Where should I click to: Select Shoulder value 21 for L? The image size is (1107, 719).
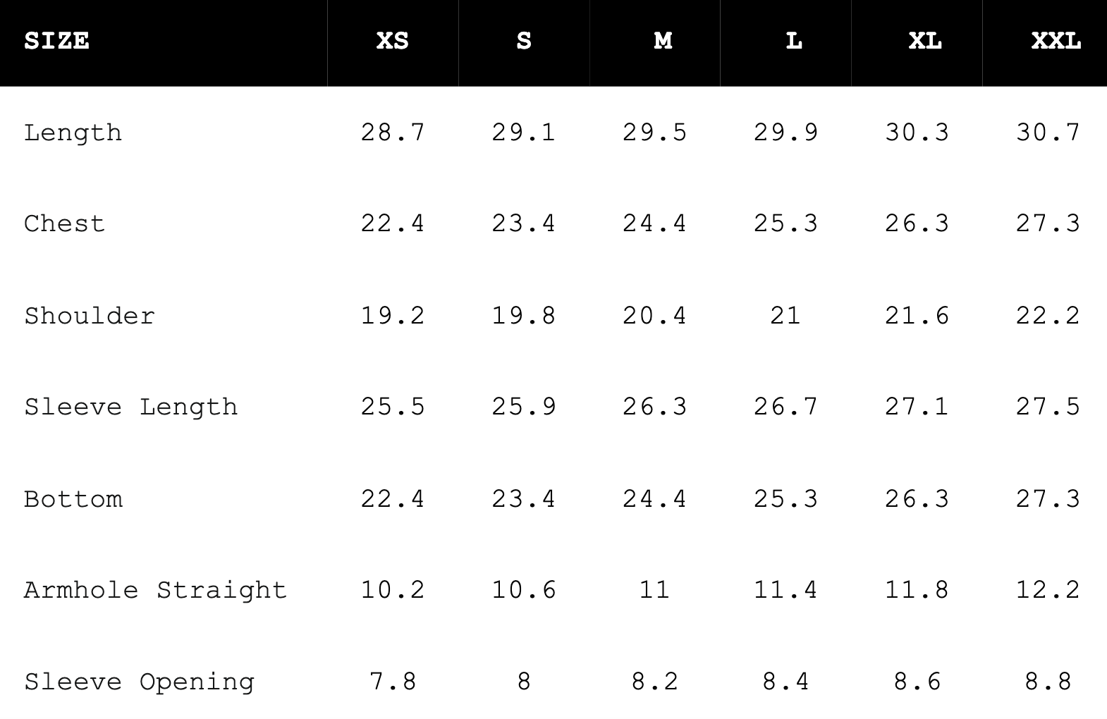786,316
